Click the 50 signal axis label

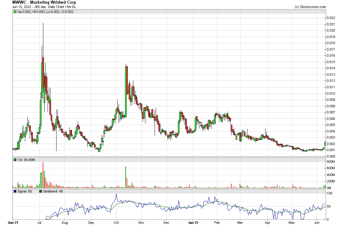click(329, 206)
